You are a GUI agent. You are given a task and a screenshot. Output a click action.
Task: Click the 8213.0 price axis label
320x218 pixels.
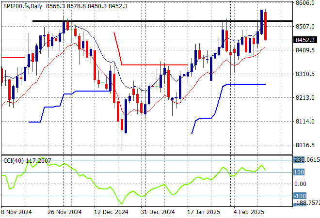pos(305,98)
